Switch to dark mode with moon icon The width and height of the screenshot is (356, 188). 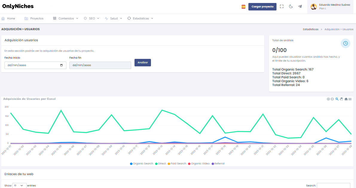pyautogui.click(x=291, y=6)
